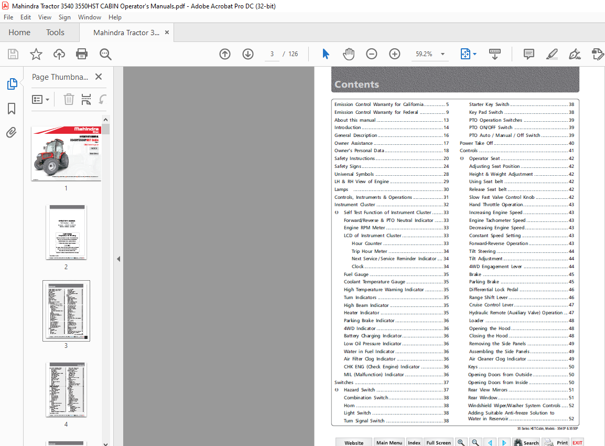This screenshot has width=605, height=446.
Task: Open the find text magnifier
Action: point(105,54)
